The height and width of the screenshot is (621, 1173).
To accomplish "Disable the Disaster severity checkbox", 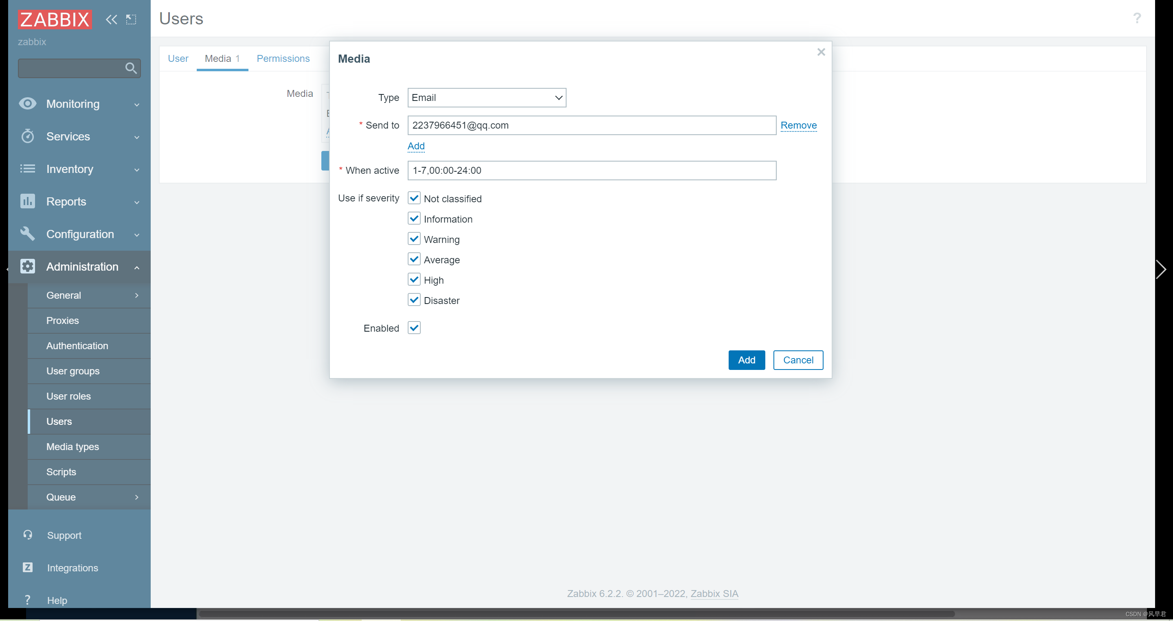I will click(x=414, y=300).
